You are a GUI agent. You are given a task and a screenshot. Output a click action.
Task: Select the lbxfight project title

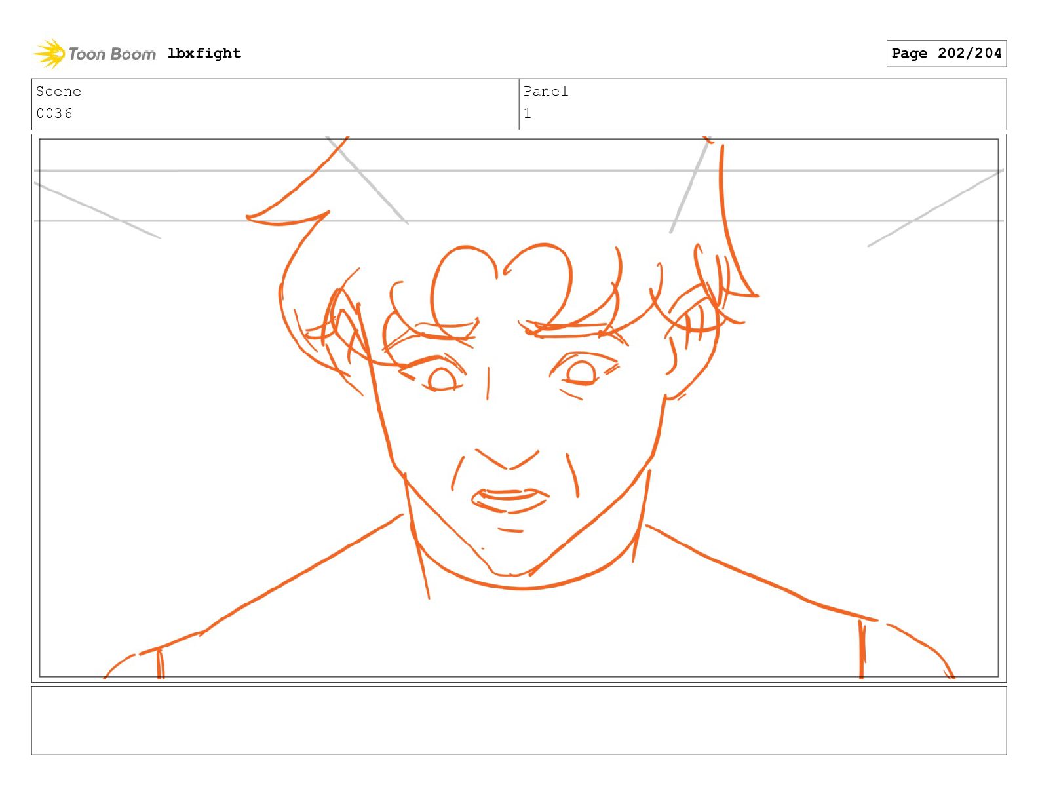coord(204,53)
